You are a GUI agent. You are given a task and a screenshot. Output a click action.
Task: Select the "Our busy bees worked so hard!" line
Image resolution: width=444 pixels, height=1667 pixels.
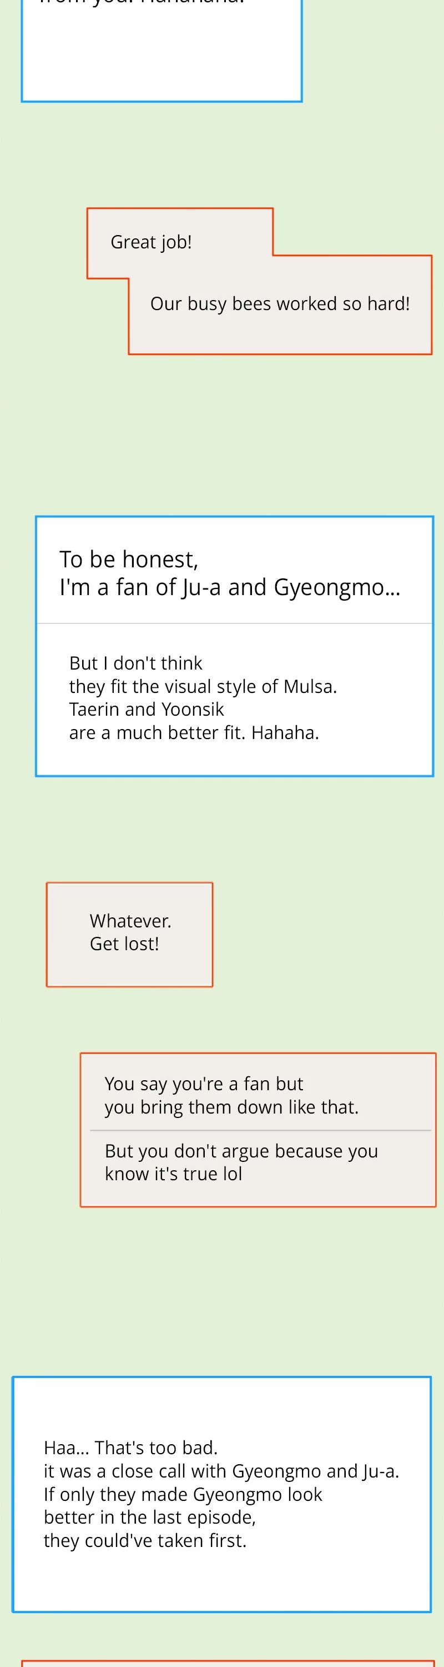click(280, 303)
